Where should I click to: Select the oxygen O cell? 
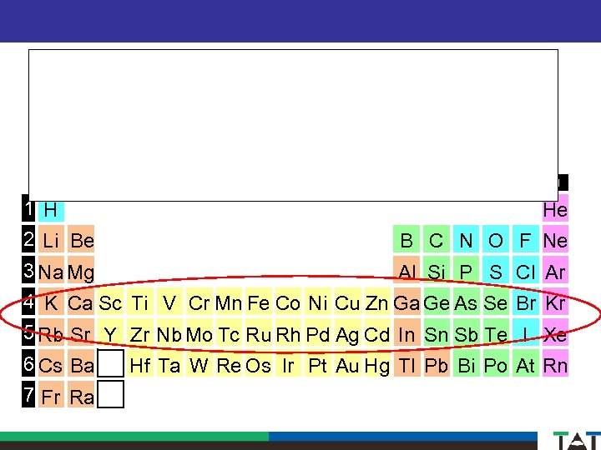tap(496, 239)
